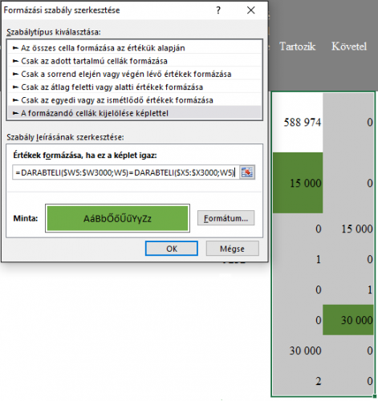Select the green cell with 15 000
This screenshot has width=378, height=401.
pos(298,183)
